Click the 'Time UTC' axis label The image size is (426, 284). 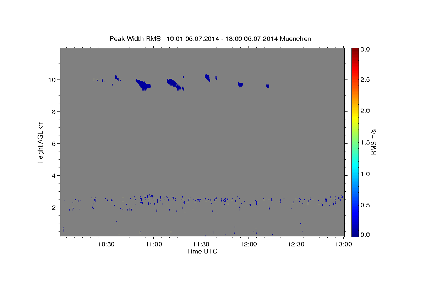(x=202, y=251)
